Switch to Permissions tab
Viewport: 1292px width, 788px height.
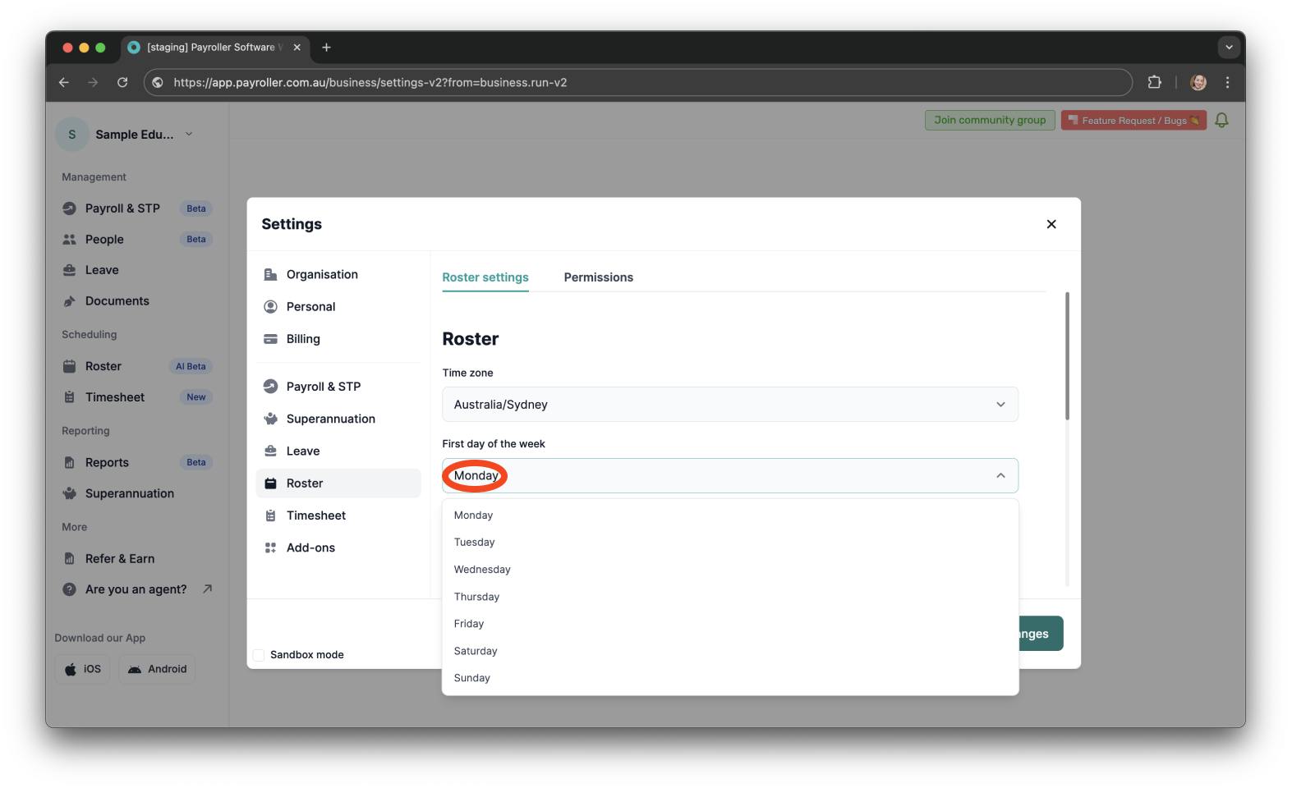pos(598,277)
